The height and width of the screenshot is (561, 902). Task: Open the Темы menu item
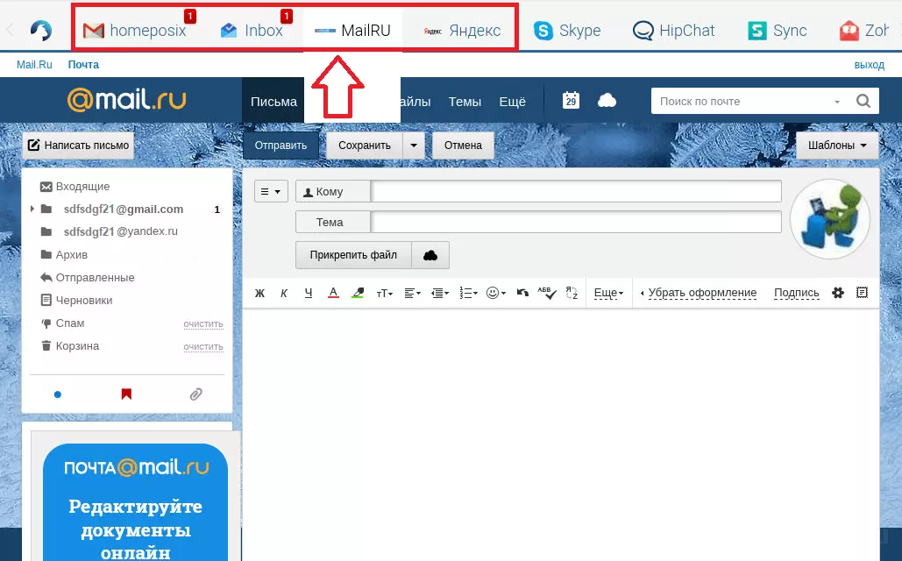pyautogui.click(x=465, y=102)
